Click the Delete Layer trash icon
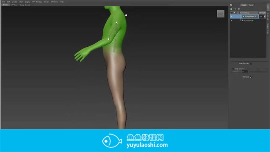The height and width of the screenshot is (152, 270). click(x=235, y=9)
